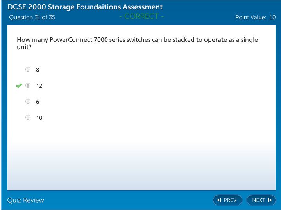Pick the radio button for answer 10
Image resolution: width=281 pixels, height=210 pixels.
[28, 117]
